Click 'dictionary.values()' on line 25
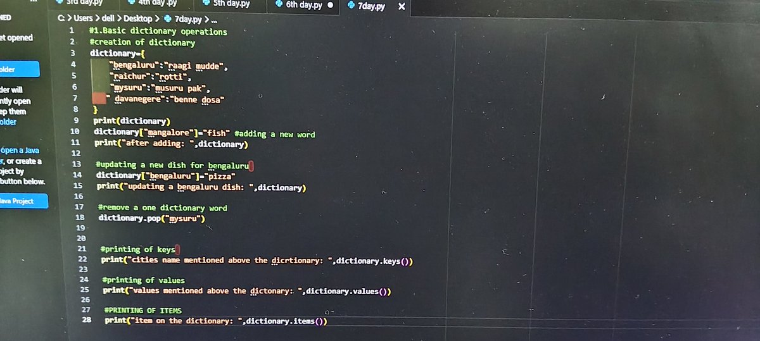Screen dimensions: 760x341 coord(349,291)
